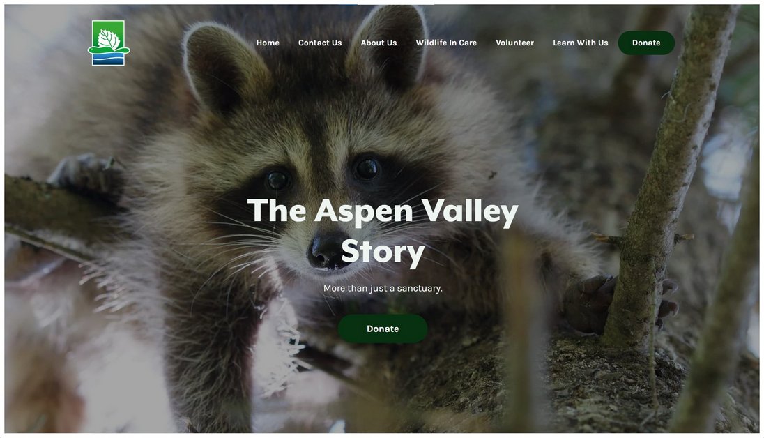764x438 pixels.
Task: Click the 'More than just a sanctuary.' tagline
Action: coord(383,288)
